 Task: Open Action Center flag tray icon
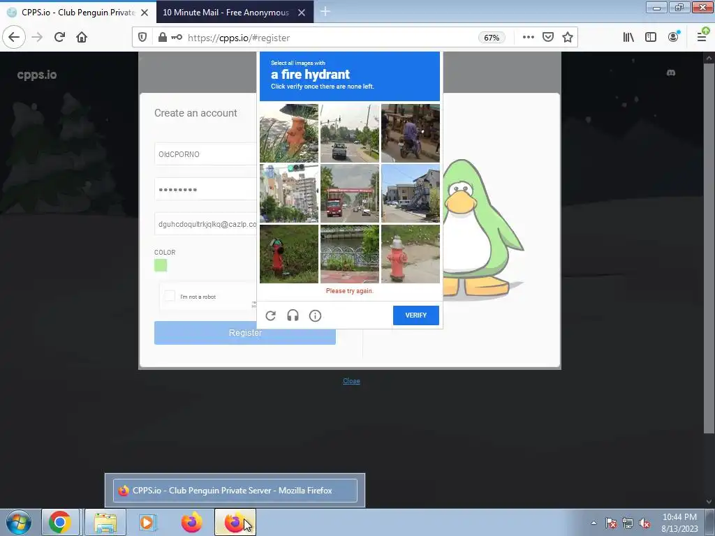click(x=611, y=523)
